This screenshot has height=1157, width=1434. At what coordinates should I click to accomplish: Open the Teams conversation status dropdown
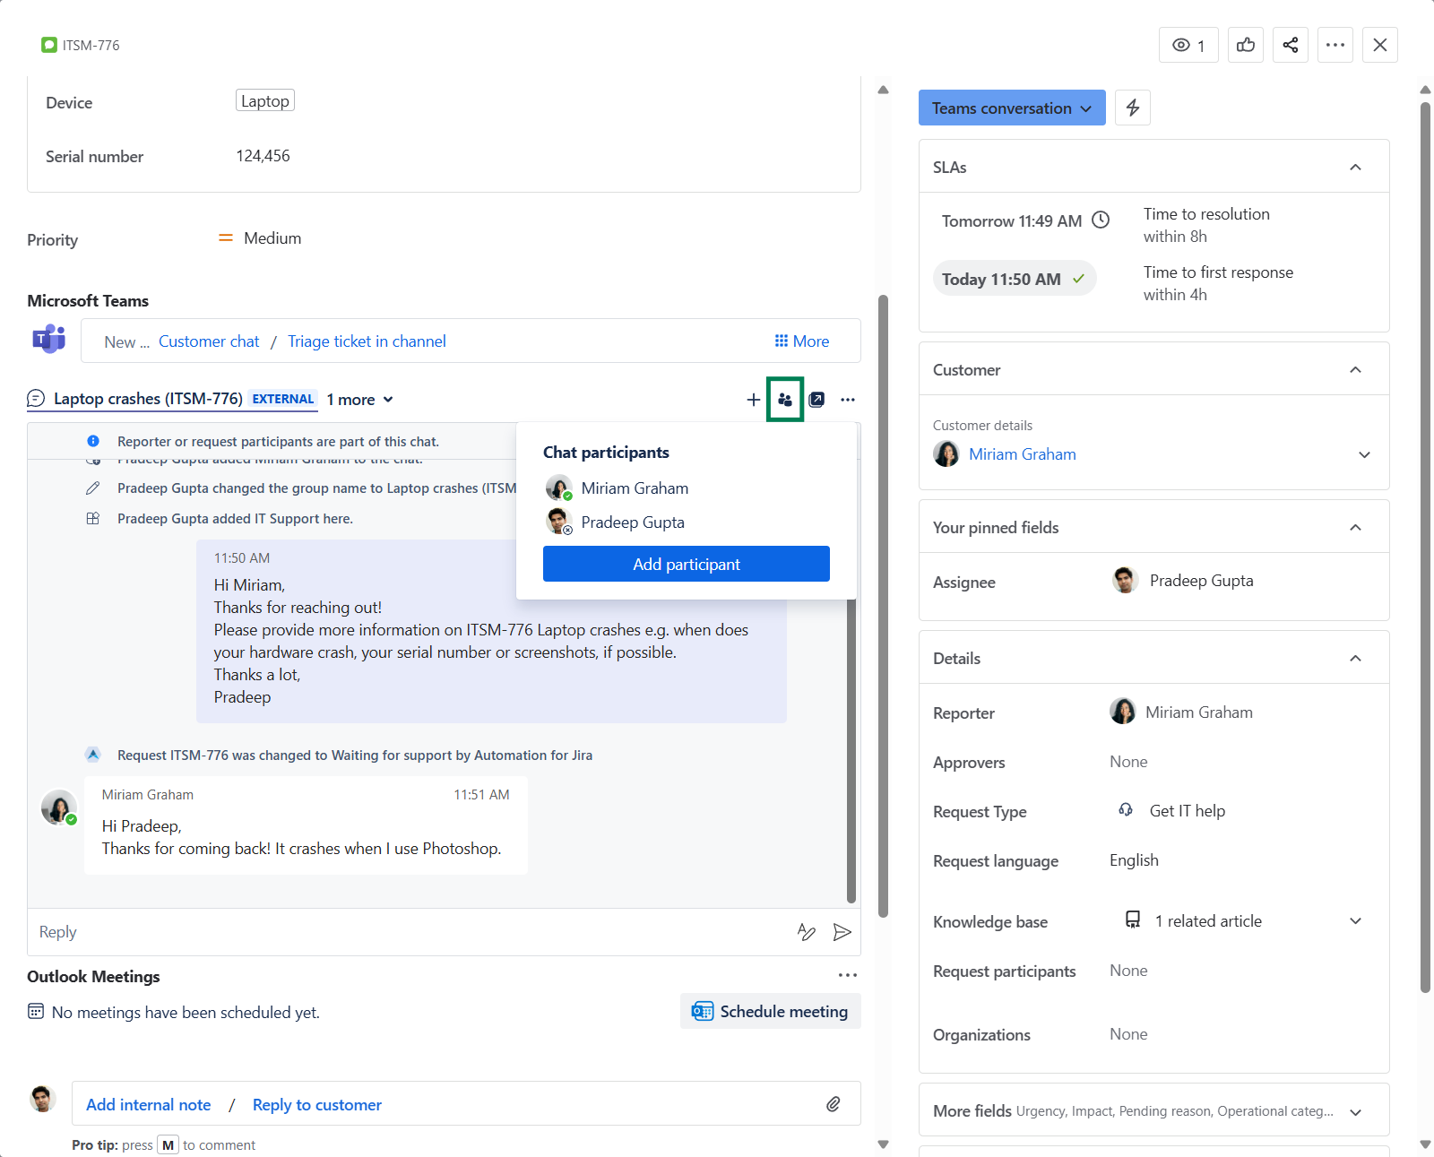[x=1011, y=108]
